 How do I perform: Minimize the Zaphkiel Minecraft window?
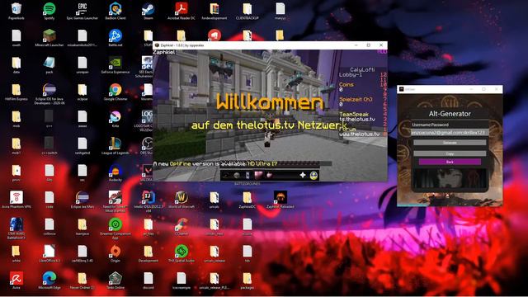pos(356,45)
